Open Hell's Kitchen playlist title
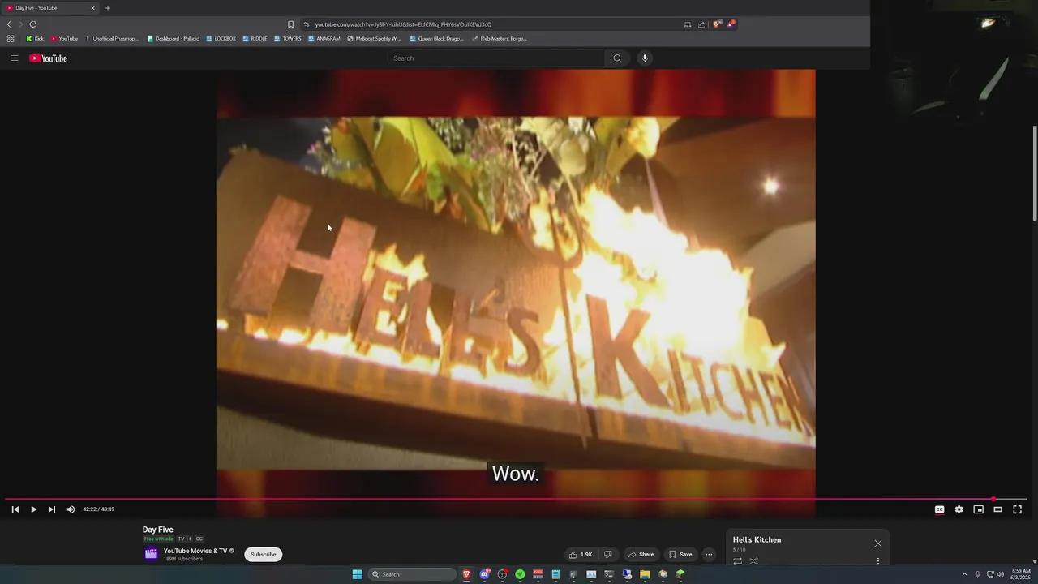Viewport: 1038px width, 584px height. [x=757, y=540]
